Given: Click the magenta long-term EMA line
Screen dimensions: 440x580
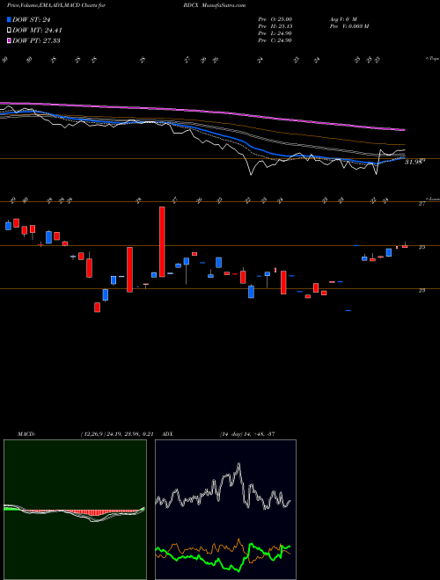Looking at the screenshot, I should point(202,110).
